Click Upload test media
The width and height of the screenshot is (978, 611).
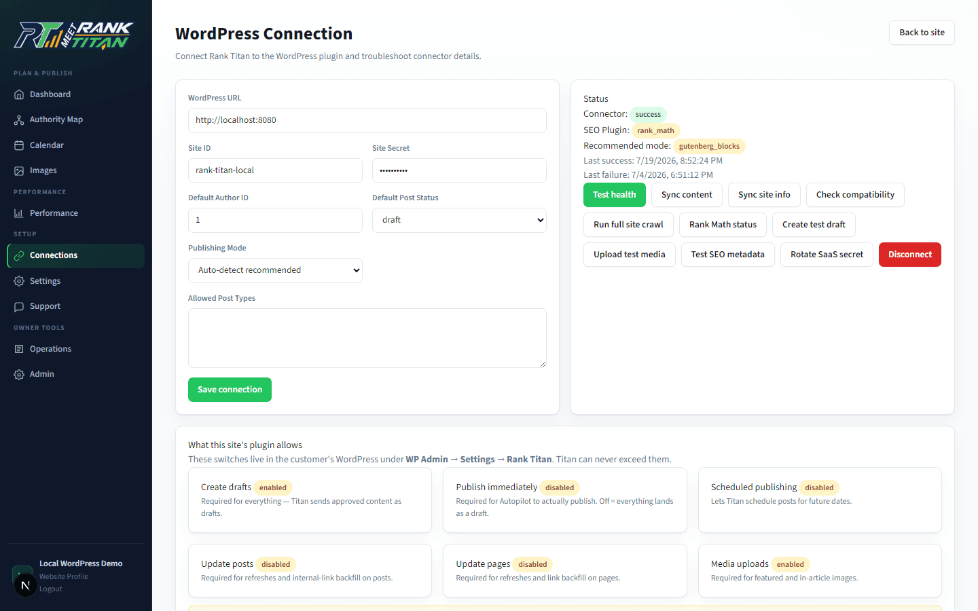click(x=630, y=255)
